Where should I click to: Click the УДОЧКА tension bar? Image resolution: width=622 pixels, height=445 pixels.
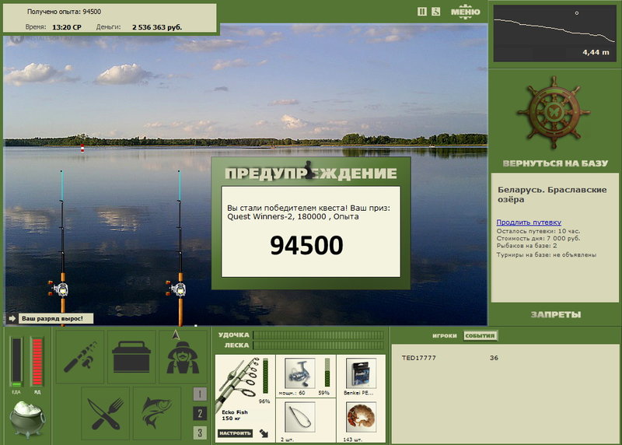(319, 335)
